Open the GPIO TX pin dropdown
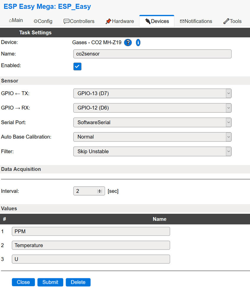This screenshot has height=290, width=250. pyautogui.click(x=152, y=93)
